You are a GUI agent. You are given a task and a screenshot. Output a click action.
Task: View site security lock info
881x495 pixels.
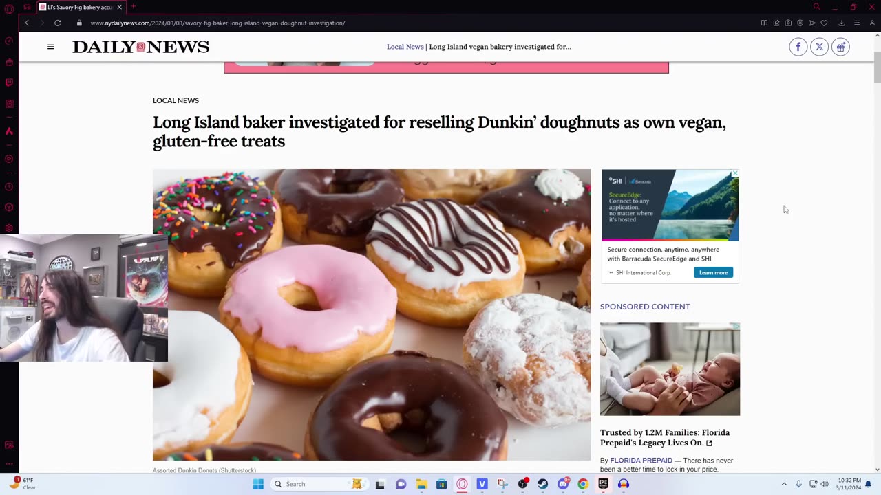coord(79,23)
